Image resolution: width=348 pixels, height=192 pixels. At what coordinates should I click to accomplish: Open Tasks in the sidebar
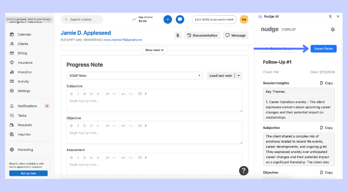22,116
